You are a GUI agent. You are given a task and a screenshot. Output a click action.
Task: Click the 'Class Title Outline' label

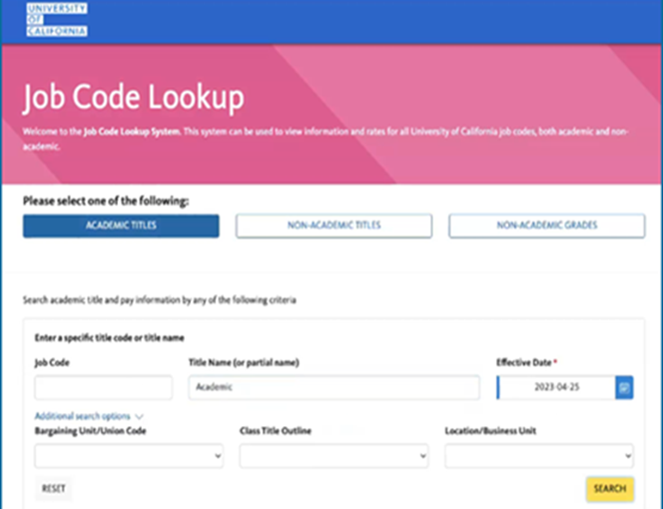[276, 431]
